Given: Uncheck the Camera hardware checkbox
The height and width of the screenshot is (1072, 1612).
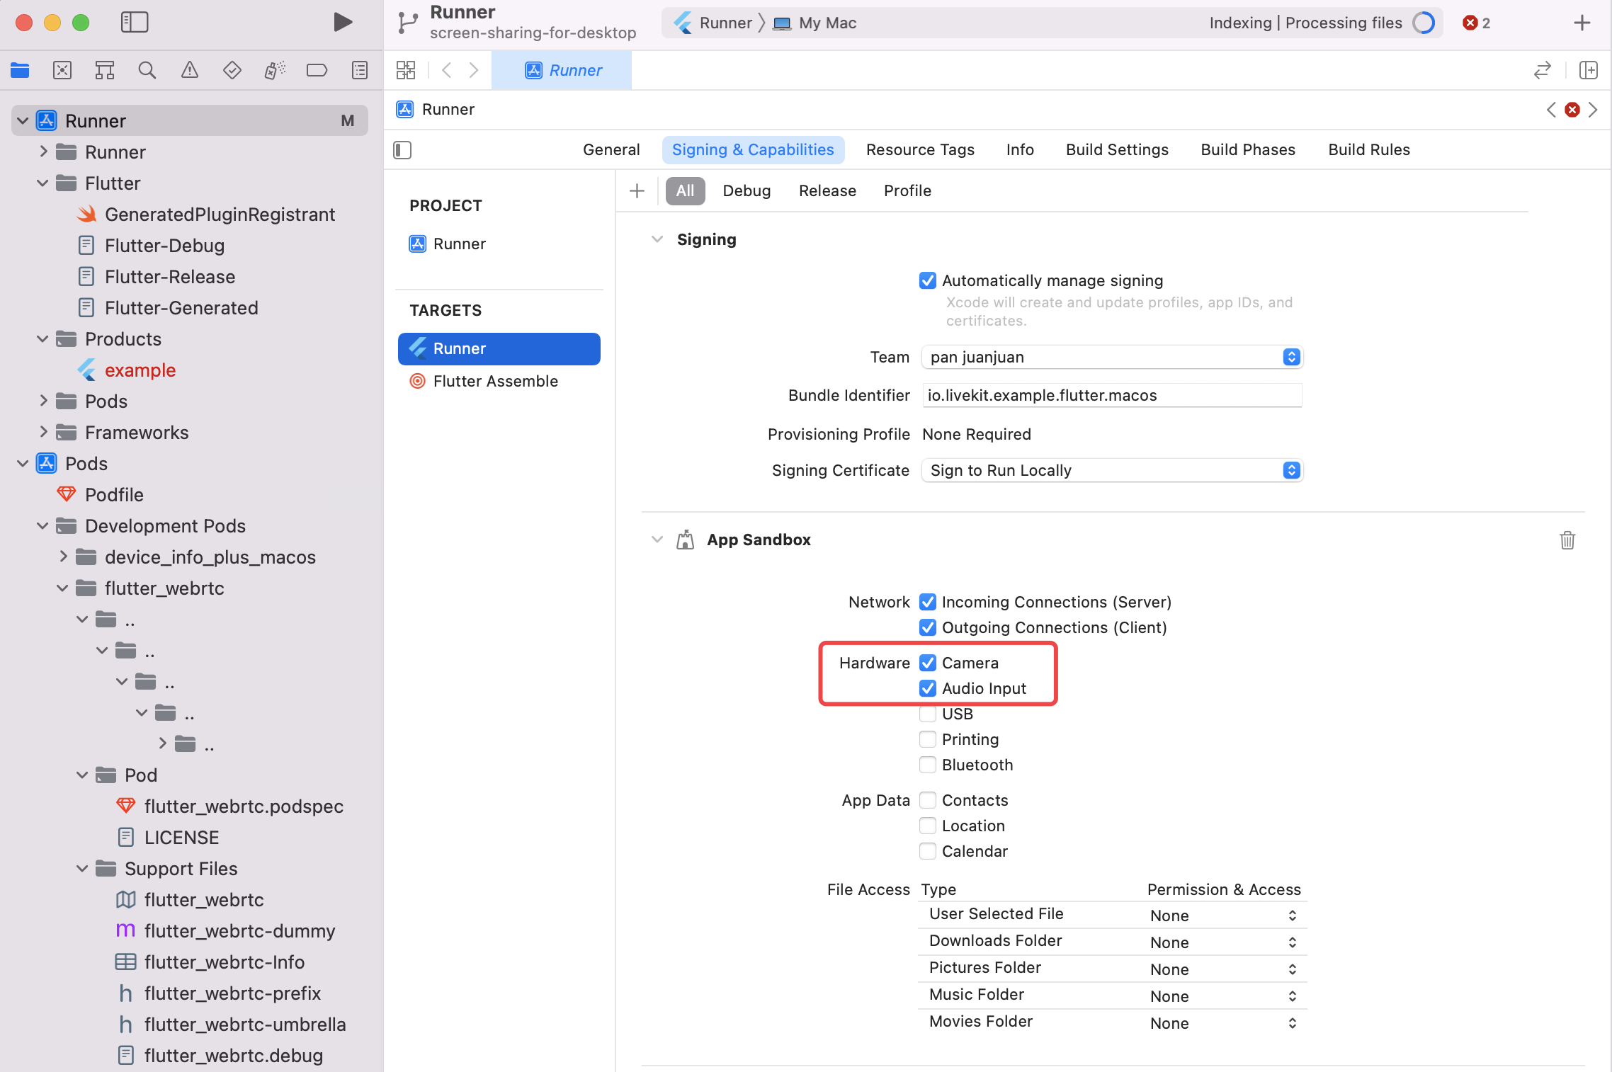Looking at the screenshot, I should click(x=928, y=663).
